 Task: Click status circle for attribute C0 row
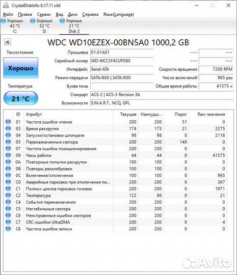click(x=8, y=182)
